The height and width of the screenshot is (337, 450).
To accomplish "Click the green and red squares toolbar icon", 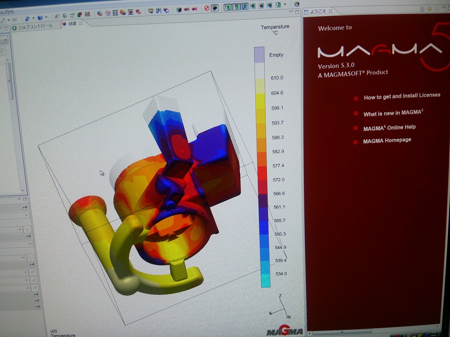I will [80, 14].
